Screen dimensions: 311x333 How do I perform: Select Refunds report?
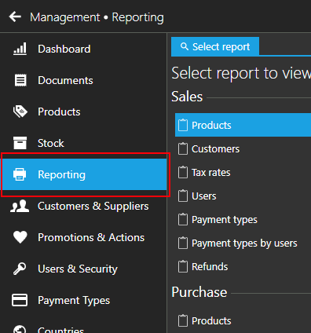[x=243, y=266]
